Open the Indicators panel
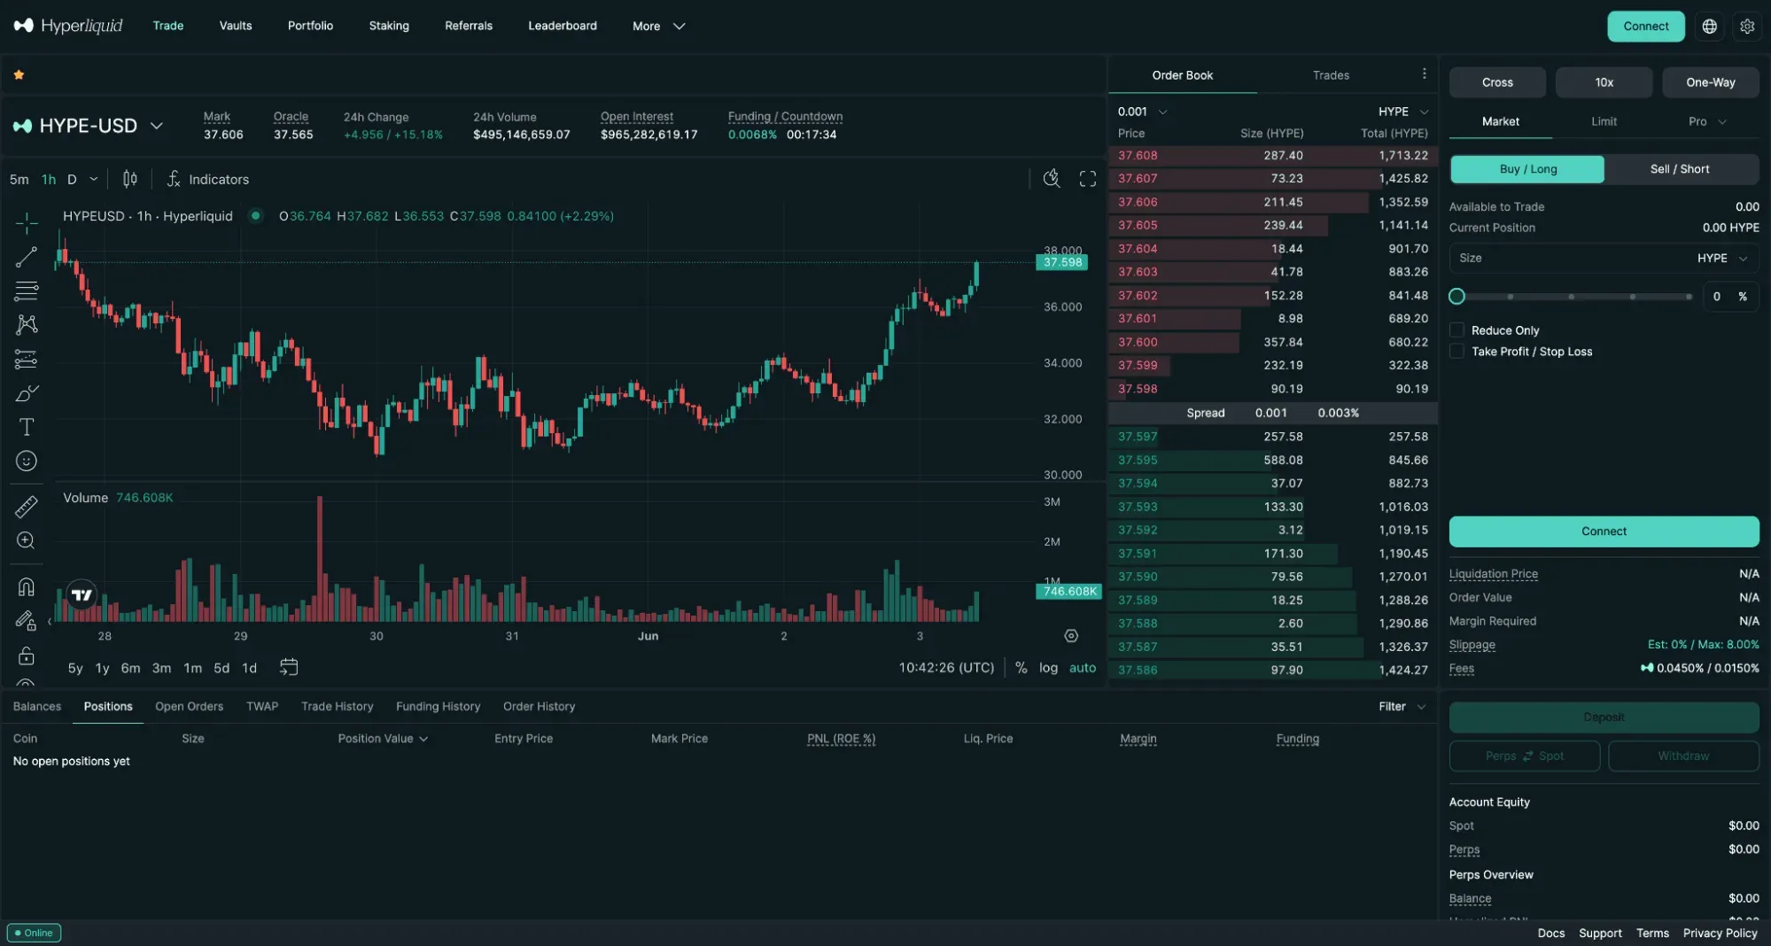This screenshot has width=1771, height=946. tap(208, 179)
